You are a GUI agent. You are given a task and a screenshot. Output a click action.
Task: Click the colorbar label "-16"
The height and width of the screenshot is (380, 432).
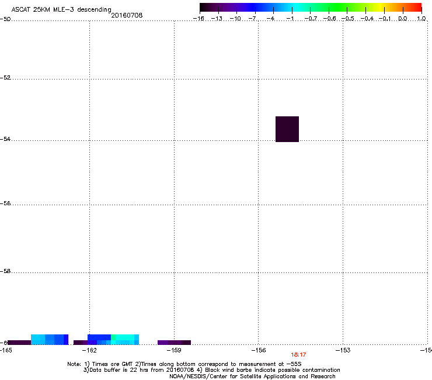198,19
